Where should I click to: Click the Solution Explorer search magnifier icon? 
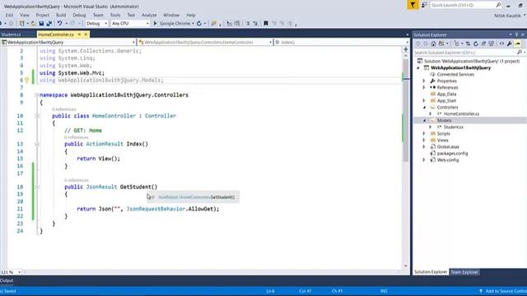click(x=520, y=53)
